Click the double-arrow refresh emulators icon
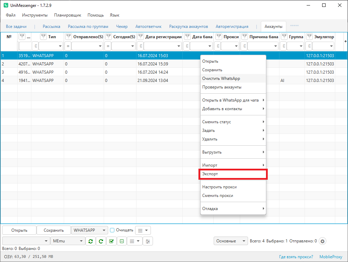This screenshot has width=348, height=262. (x=90, y=241)
